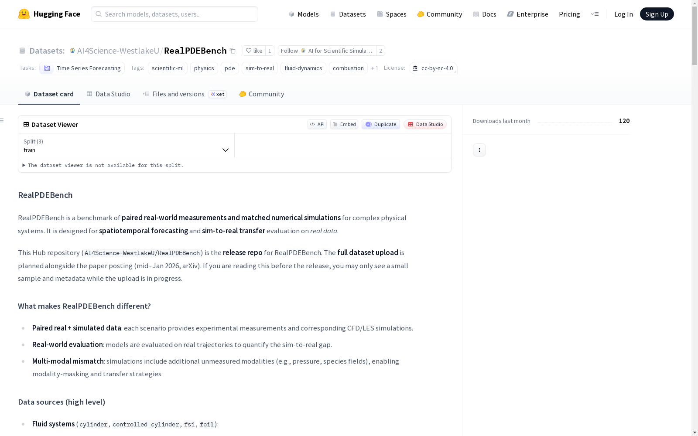Viewport: 698px width, 436px height.
Task: Select the scientific-ml tag
Action: 168,68
